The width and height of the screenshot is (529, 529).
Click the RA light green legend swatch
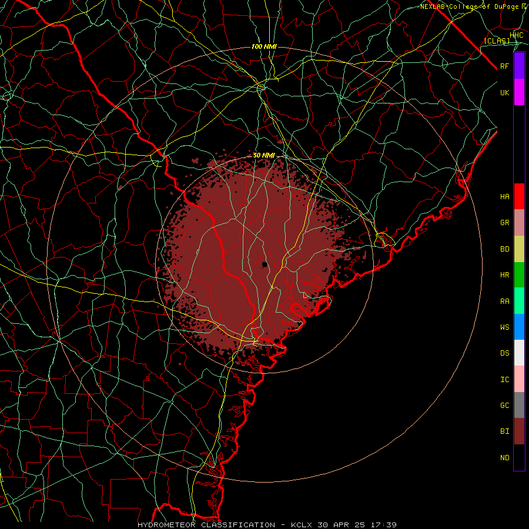click(519, 301)
